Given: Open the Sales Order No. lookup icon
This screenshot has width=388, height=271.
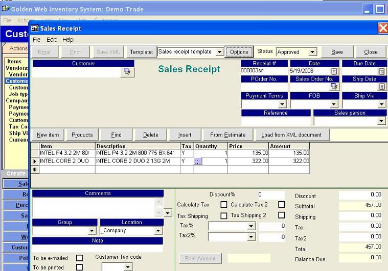Looking at the screenshot, I should (x=334, y=87).
